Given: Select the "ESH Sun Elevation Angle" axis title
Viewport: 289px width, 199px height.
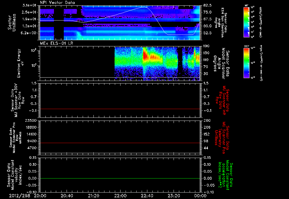Looking at the screenshot, I should (221, 22).
